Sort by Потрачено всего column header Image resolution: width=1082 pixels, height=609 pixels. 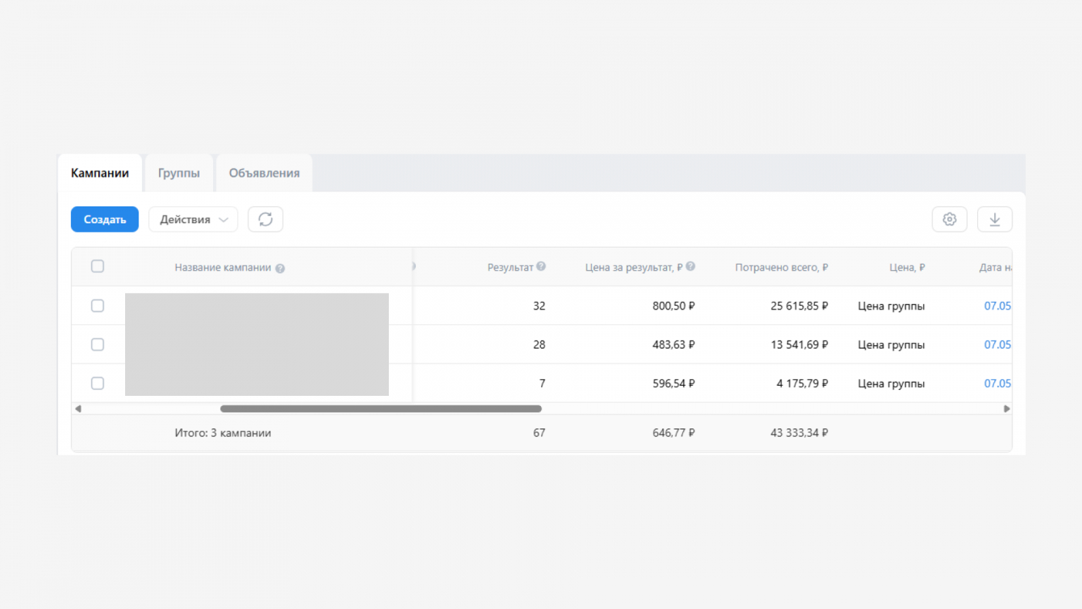tap(781, 267)
